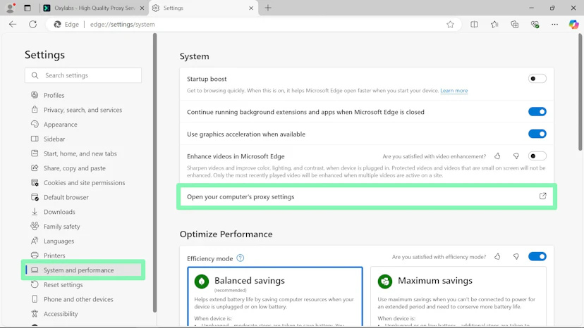
Task: Turn on Enhance videos toggle
Action: point(537,156)
